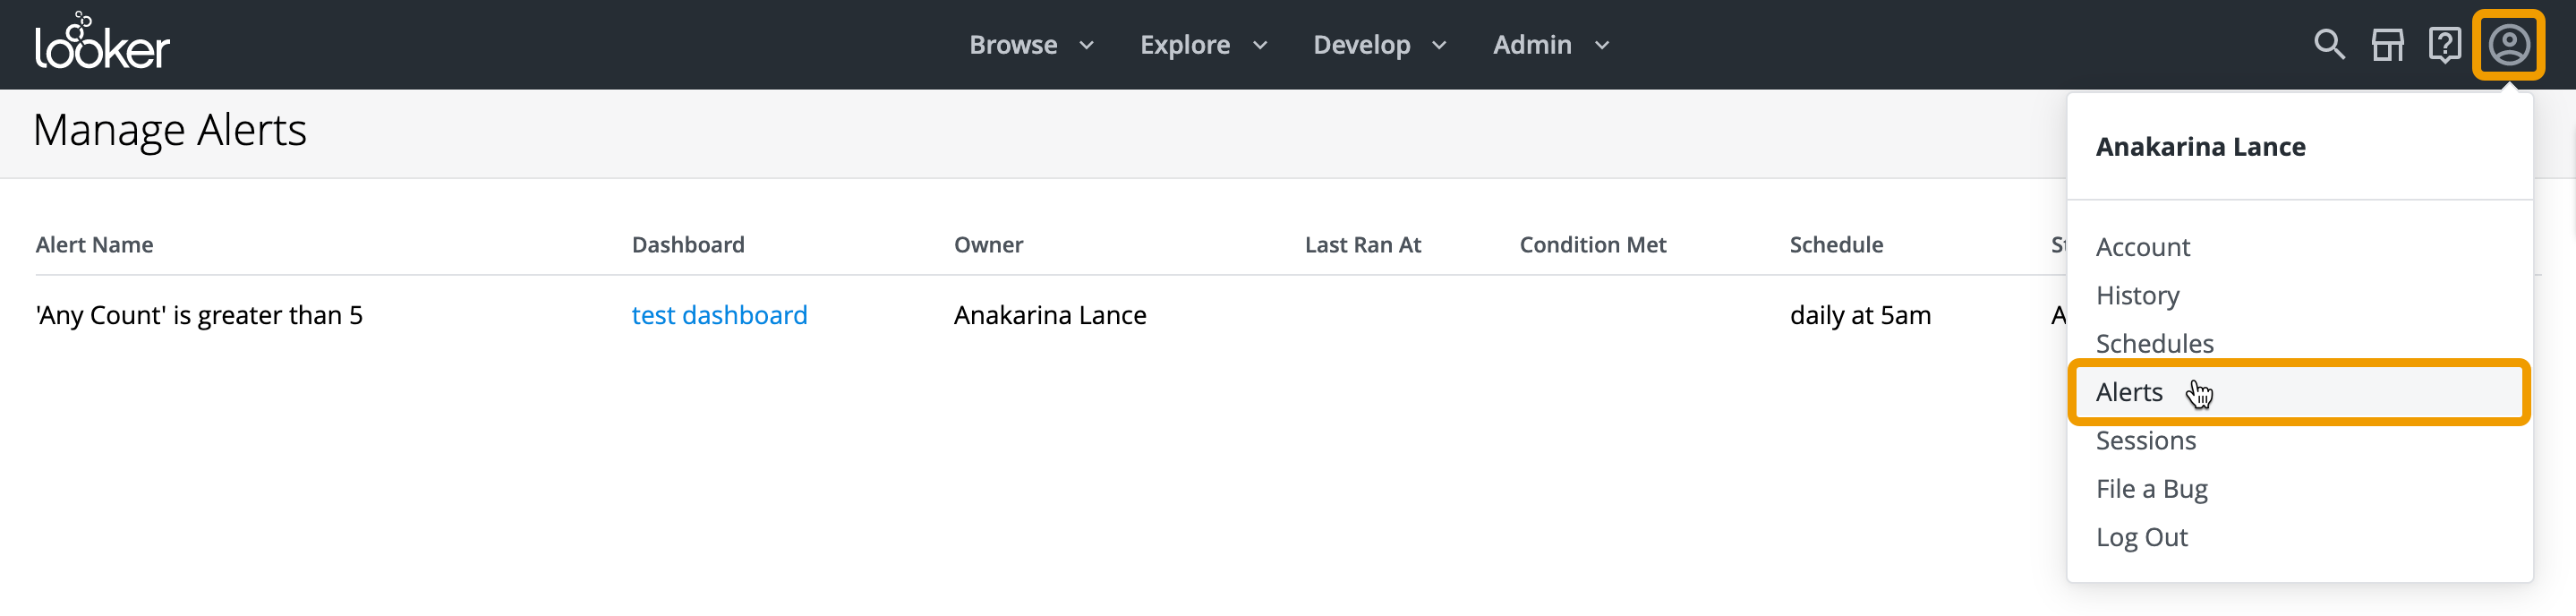2576x616 pixels.
Task: Open the Marketplace storefront icon
Action: point(2387,44)
